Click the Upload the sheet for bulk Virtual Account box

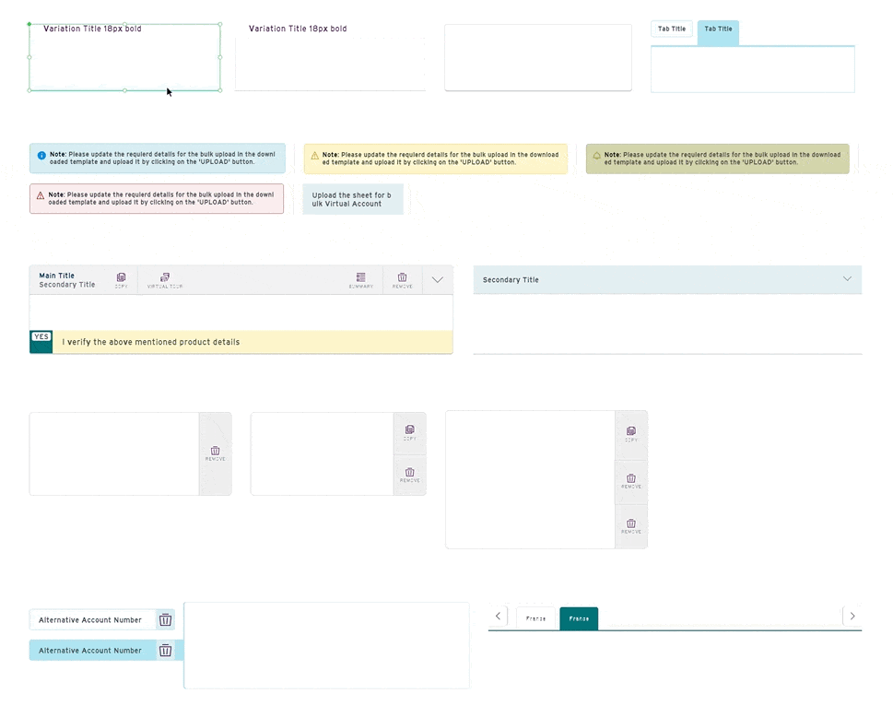click(x=352, y=199)
